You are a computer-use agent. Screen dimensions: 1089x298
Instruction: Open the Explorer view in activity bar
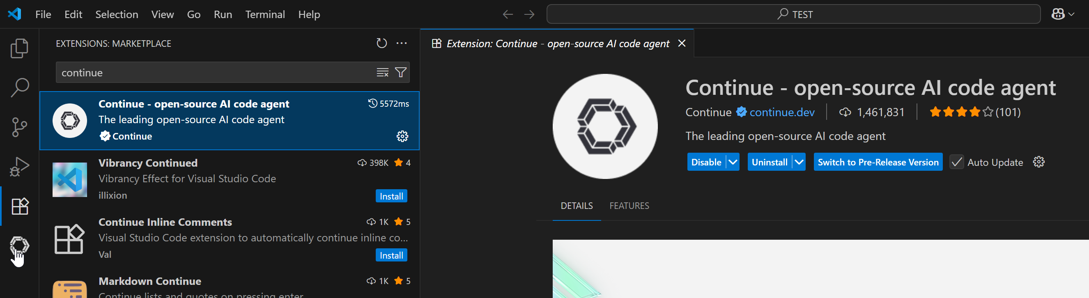point(19,48)
